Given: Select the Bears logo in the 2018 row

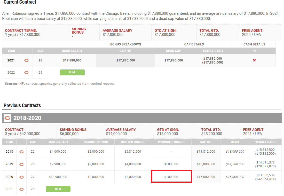Looking at the screenshot, I should coord(22,152).
